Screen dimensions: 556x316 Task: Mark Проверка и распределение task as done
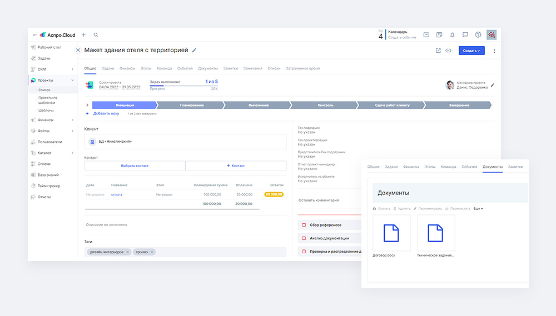point(304,252)
